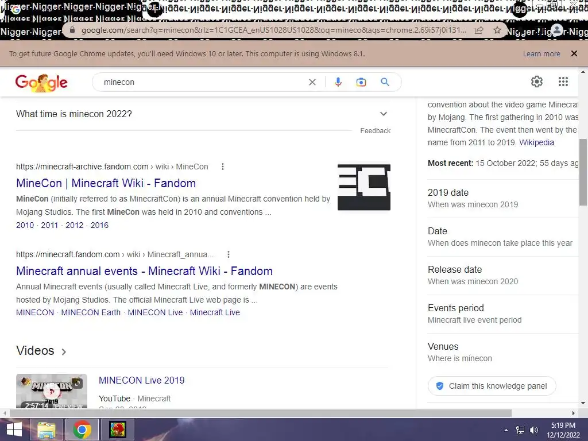Open the MINECON sitelink
The width and height of the screenshot is (588, 441).
pyautogui.click(x=35, y=313)
